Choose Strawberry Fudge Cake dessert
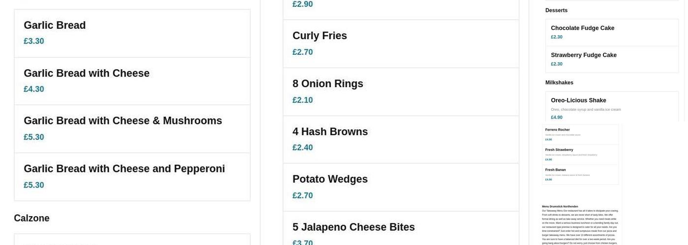Viewport: 688px width, 245px height. click(583, 55)
